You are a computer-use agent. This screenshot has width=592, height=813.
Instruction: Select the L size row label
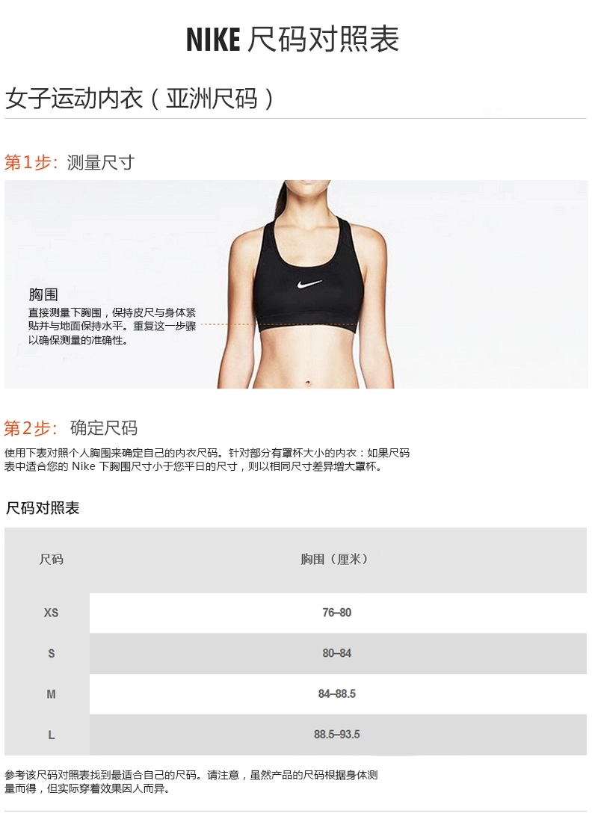[52, 735]
